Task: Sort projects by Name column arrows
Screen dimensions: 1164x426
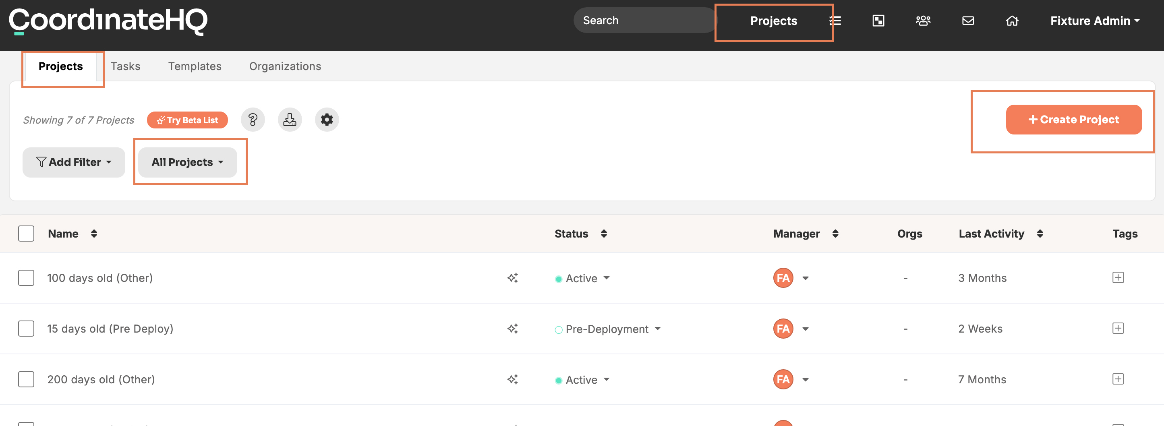Action: tap(94, 234)
